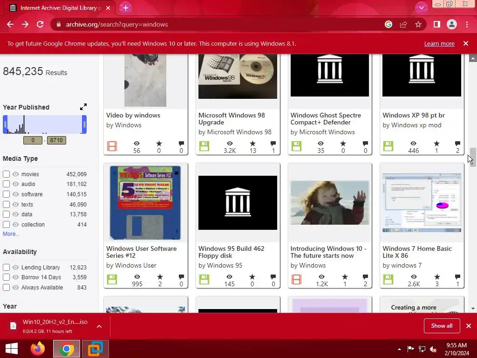Click the left handle of year slider
Image resolution: width=477 pixels, height=358 pixels.
click(x=5, y=124)
